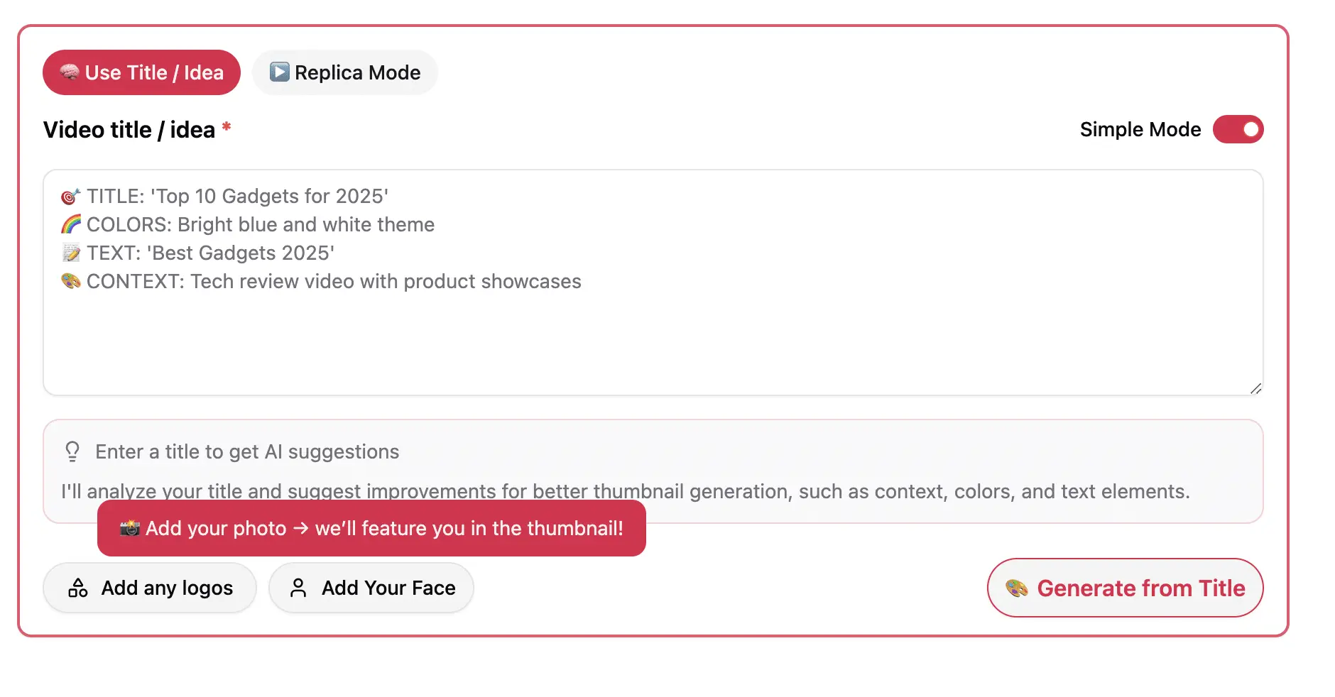Click the lightbulb icon in the suggestions field
Screen dimensions: 1335x697
[x=72, y=451]
